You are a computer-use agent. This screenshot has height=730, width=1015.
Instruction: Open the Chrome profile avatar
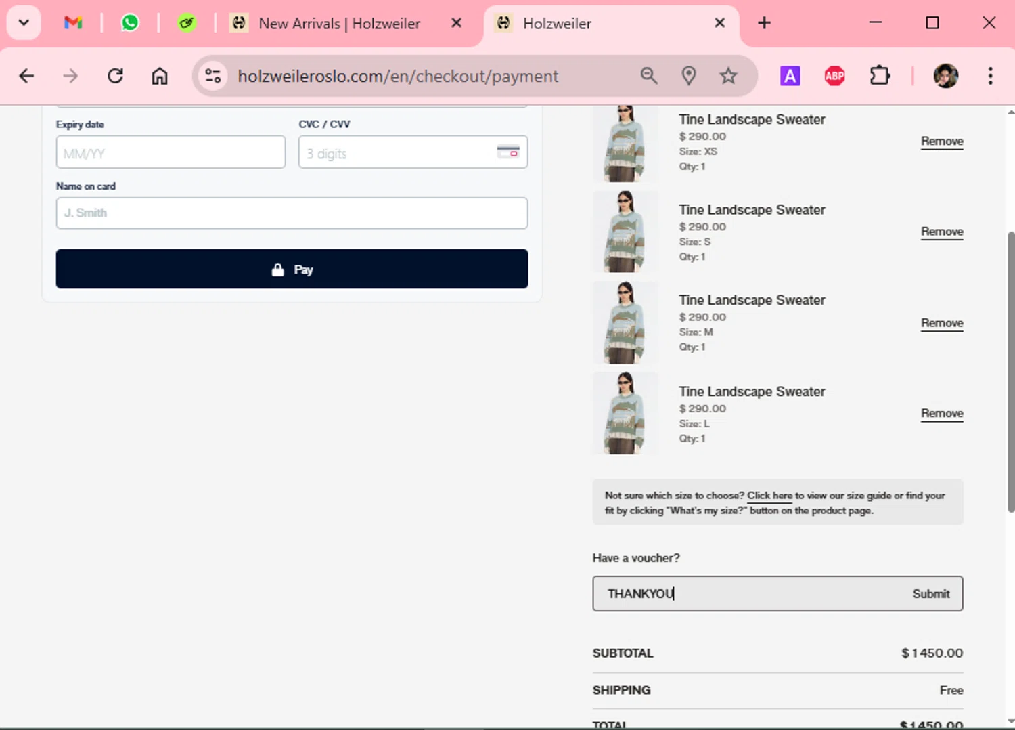pos(946,76)
